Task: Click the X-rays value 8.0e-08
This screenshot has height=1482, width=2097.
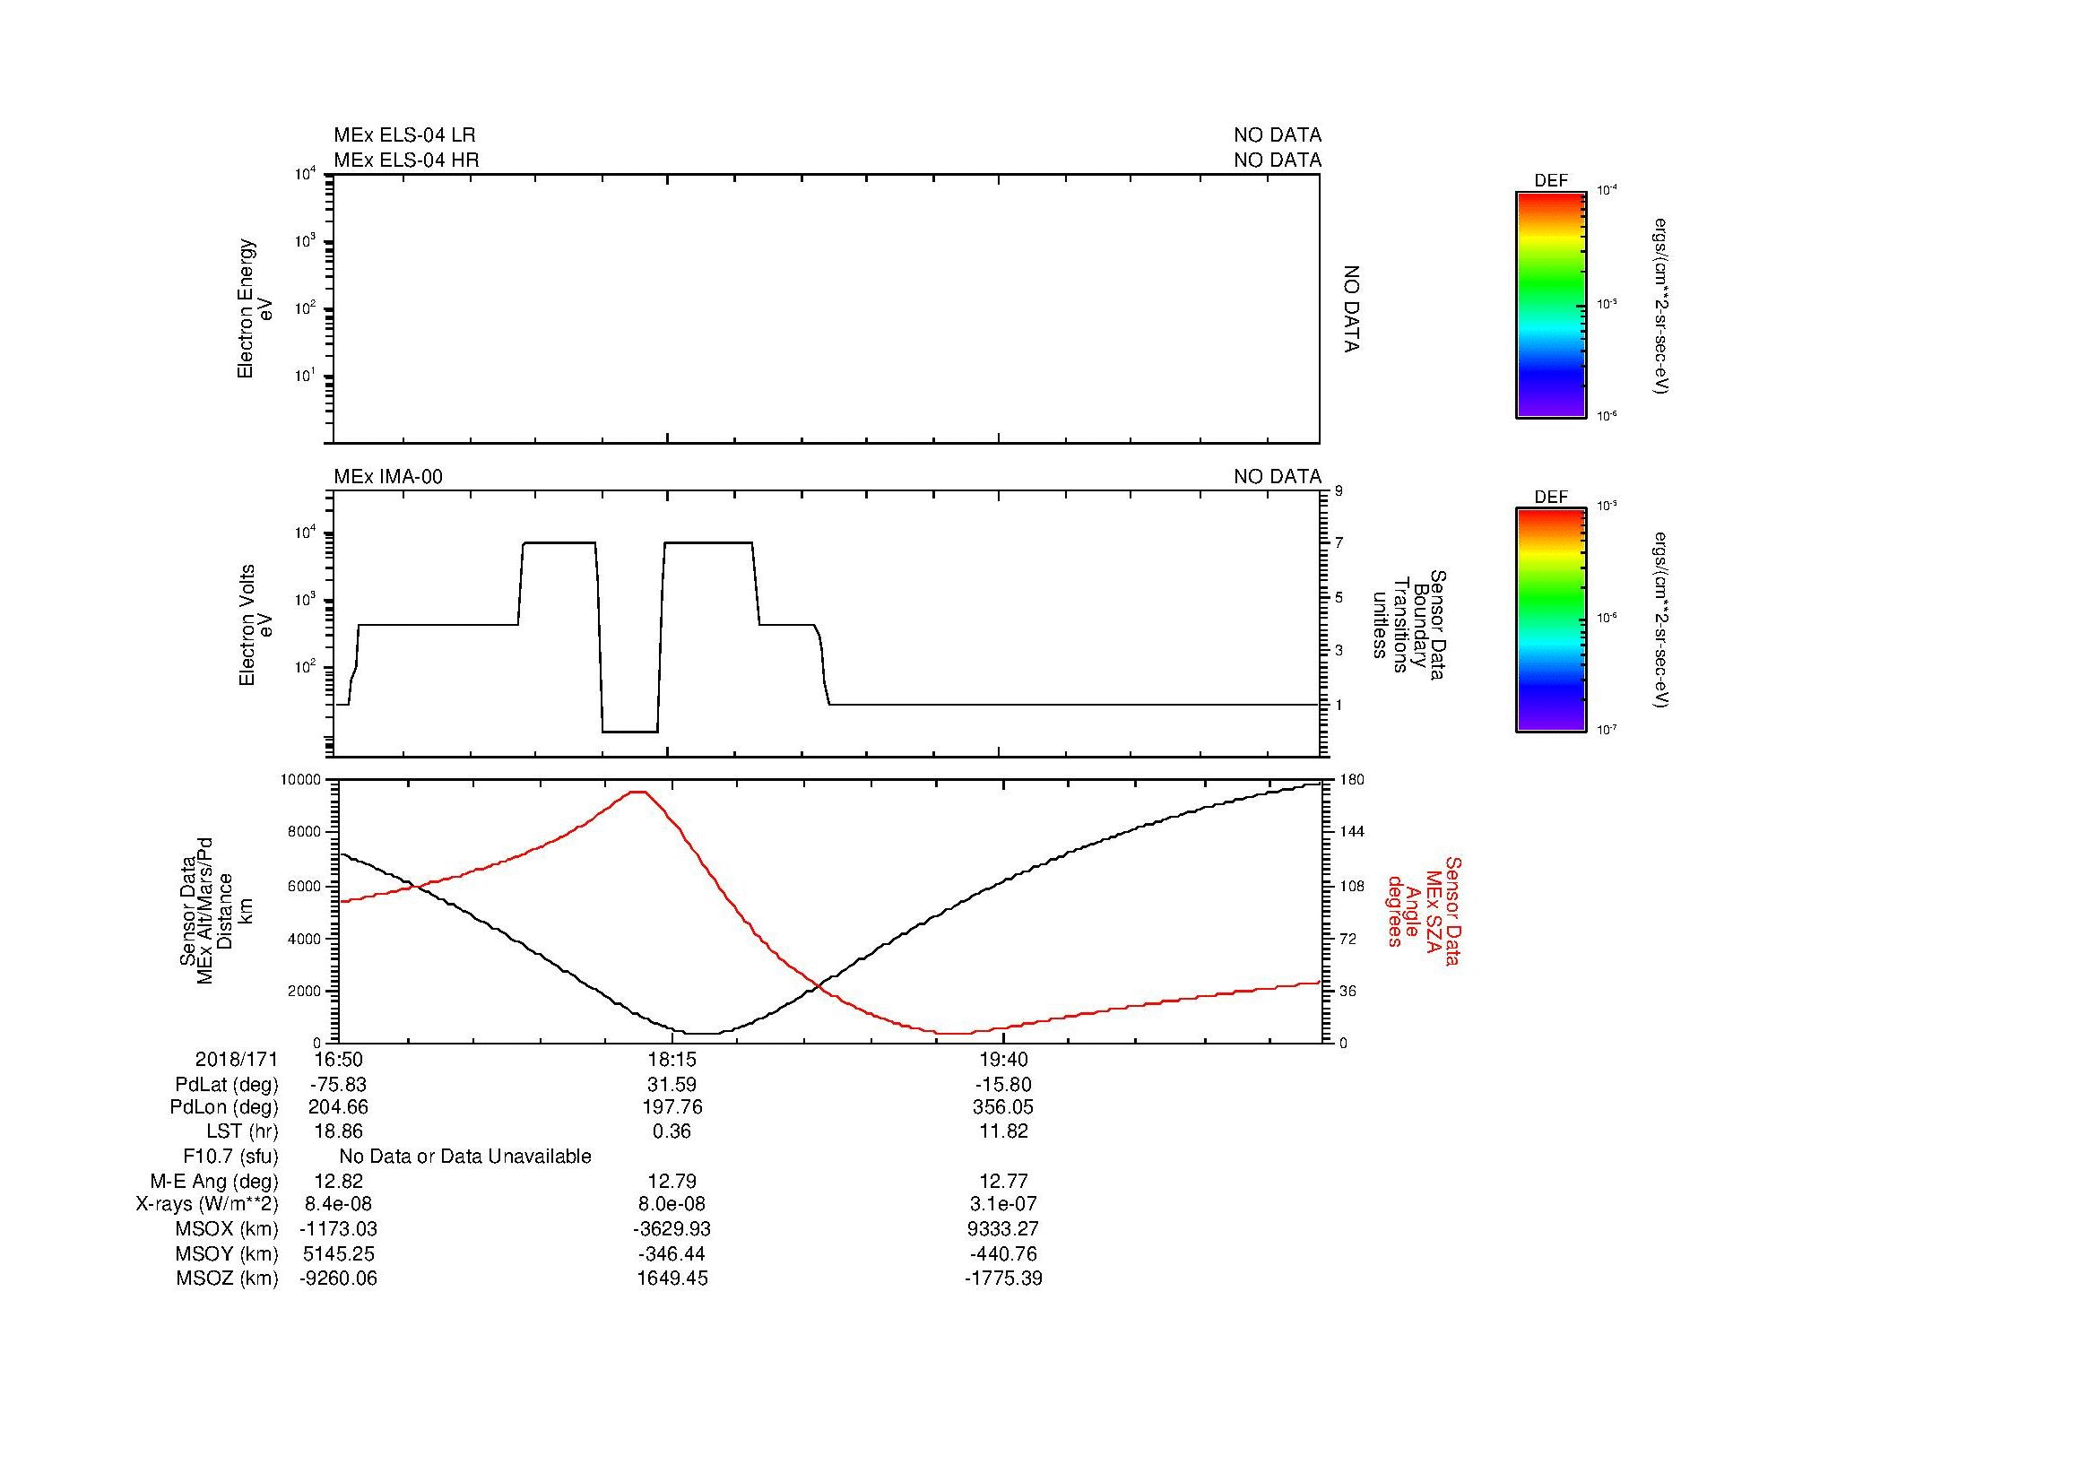Action: (x=672, y=1204)
